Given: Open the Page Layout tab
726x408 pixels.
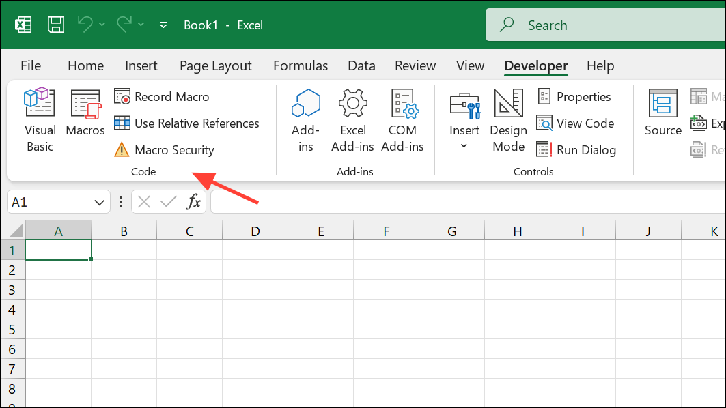Looking at the screenshot, I should 215,66.
